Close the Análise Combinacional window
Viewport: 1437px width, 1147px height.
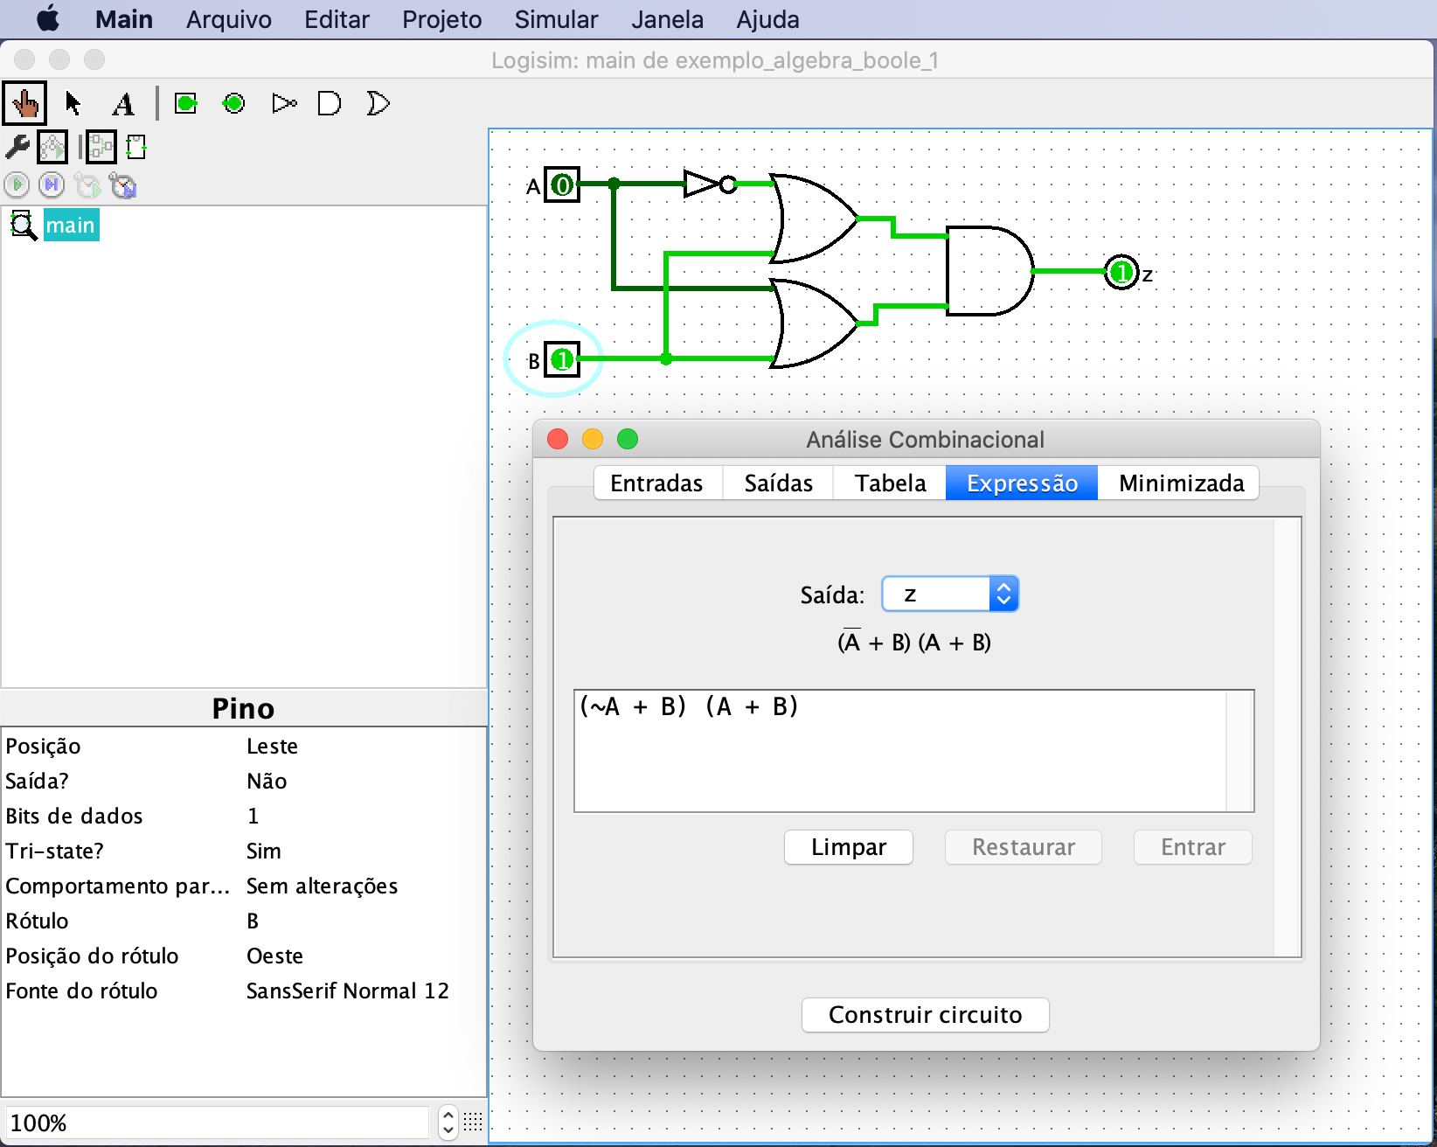(558, 439)
